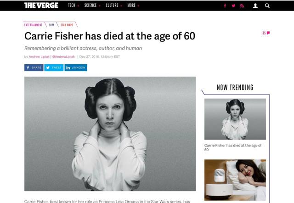The width and height of the screenshot is (294, 203).
Task: Open the search magnifier icon
Action: (267, 6)
